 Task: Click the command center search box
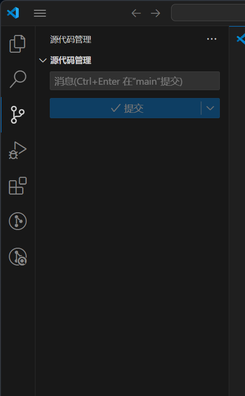click(x=208, y=13)
